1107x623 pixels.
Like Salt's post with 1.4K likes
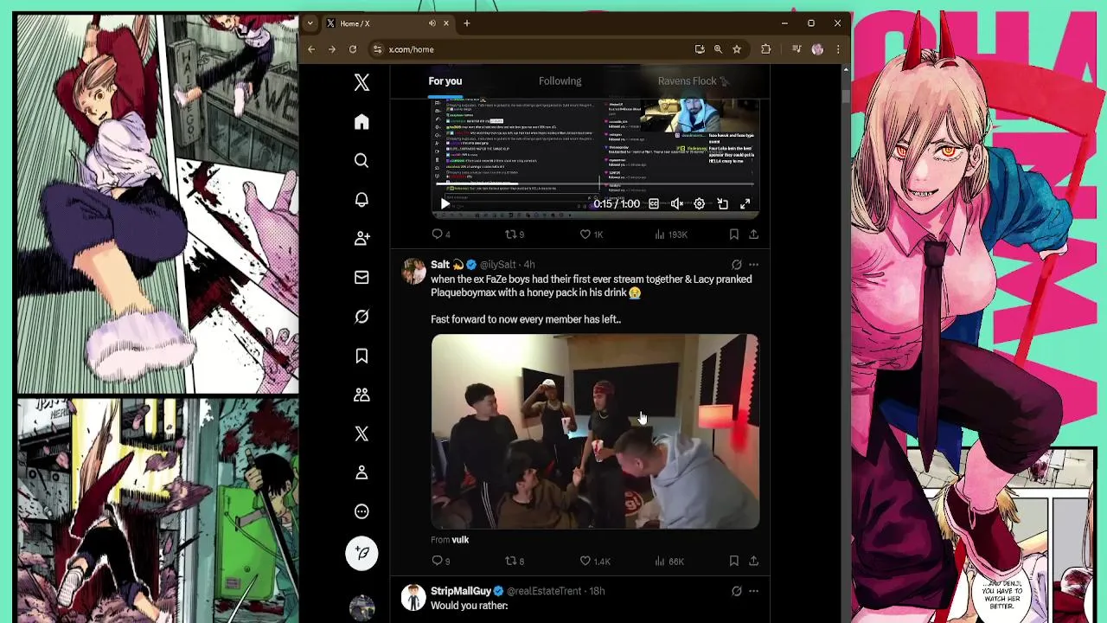pyautogui.click(x=594, y=562)
